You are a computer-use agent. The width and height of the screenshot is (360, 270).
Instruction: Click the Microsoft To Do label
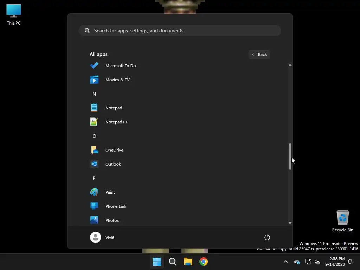click(121, 66)
